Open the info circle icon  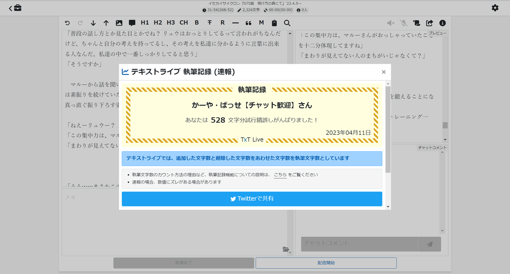442,23
